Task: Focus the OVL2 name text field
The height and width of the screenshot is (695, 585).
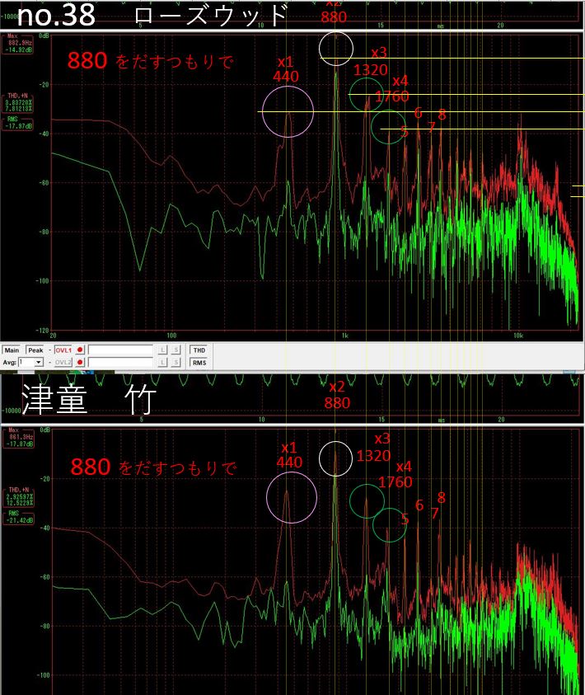Action: [x=120, y=362]
